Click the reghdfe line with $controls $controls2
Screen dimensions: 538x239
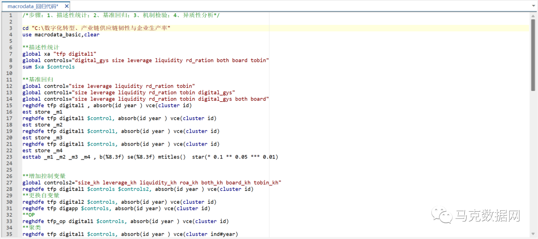tap(137, 189)
